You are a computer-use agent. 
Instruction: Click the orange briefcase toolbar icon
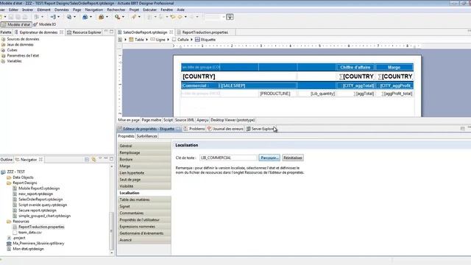(102, 17)
